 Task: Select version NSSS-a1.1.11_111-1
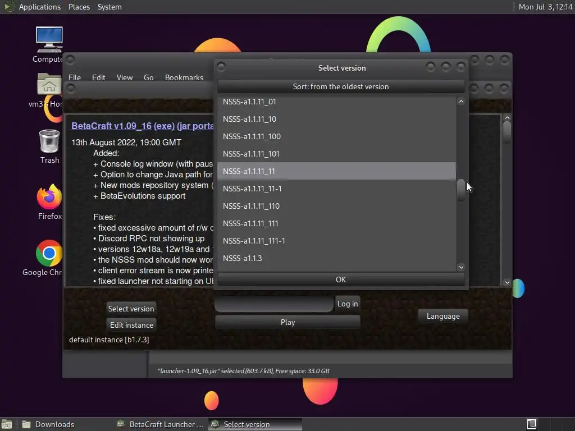(x=337, y=241)
